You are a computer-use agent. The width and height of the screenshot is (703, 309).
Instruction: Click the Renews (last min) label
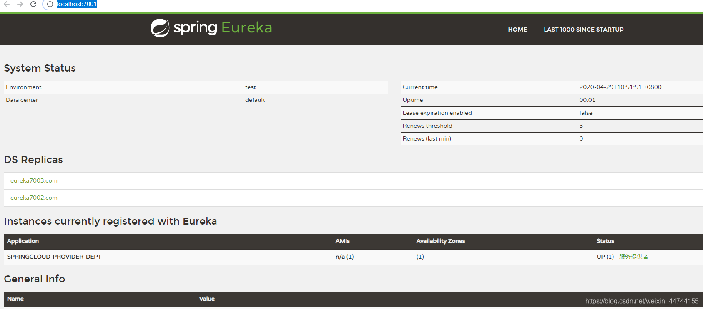coord(427,138)
